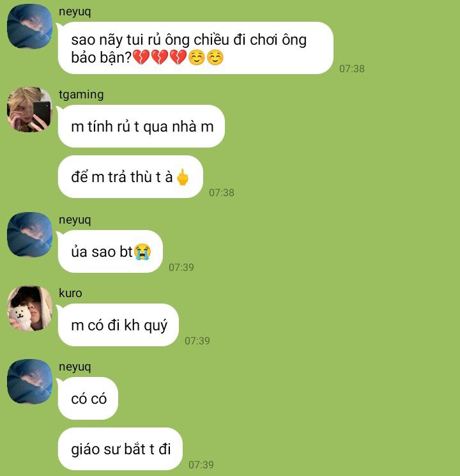The width and height of the screenshot is (460, 476).
Task: Click the crying face emoji
Action: click(142, 252)
